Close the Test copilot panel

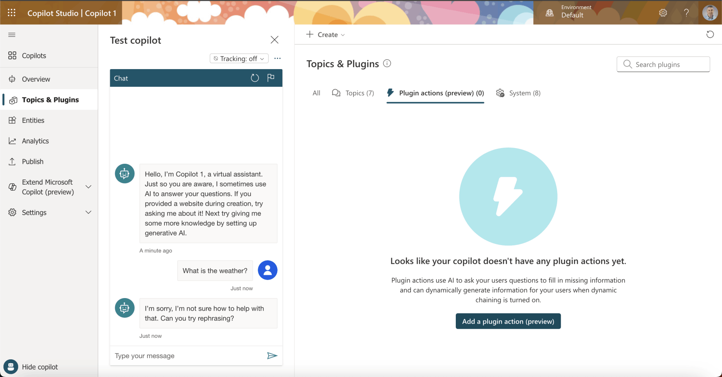point(274,40)
